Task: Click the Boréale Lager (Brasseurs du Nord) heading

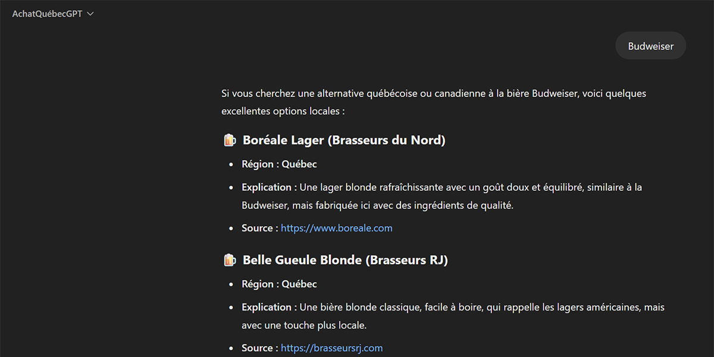Action: click(344, 140)
